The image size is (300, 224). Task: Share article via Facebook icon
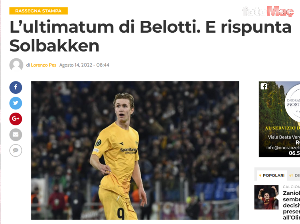point(16,87)
